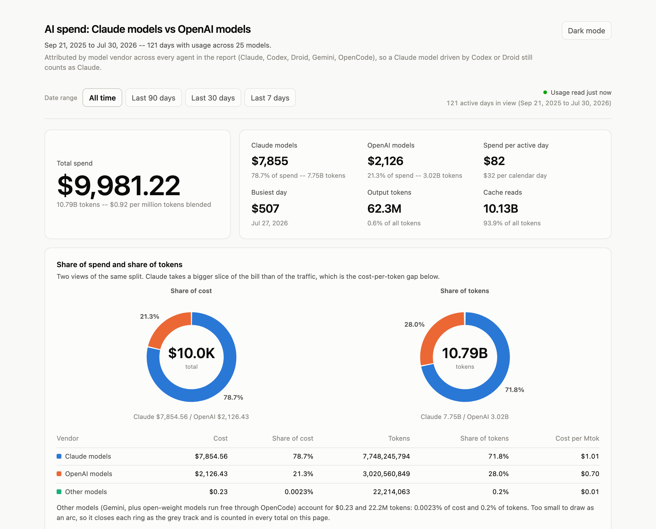Image resolution: width=656 pixels, height=529 pixels.
Task: Click the green Other models legend swatch
Action: point(59,491)
